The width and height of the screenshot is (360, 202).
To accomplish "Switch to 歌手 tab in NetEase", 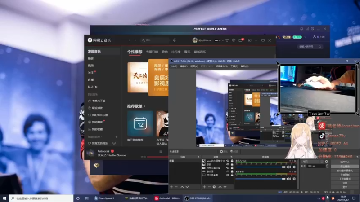I will pos(187,52).
